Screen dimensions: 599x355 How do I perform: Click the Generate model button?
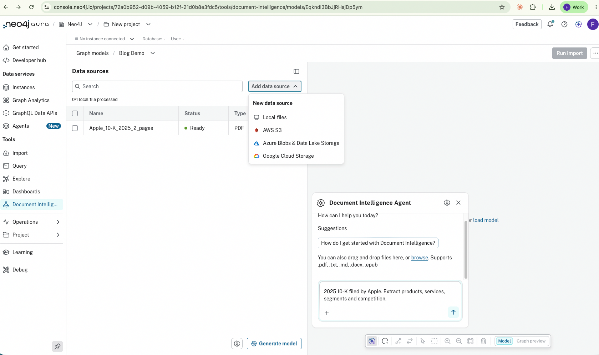coord(274,344)
